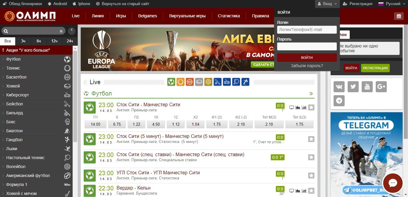Open the live chat bubble button

[x=392, y=183]
